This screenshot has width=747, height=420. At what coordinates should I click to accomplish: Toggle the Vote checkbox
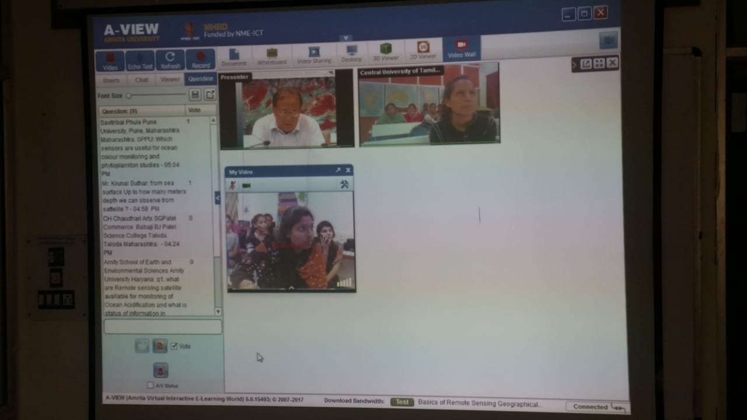coord(174,346)
